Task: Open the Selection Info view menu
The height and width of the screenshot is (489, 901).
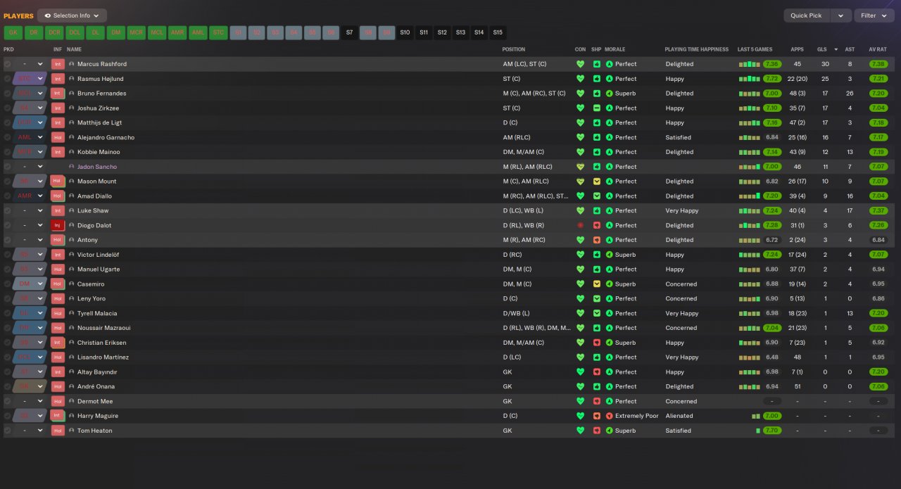Action: pyautogui.click(x=72, y=15)
